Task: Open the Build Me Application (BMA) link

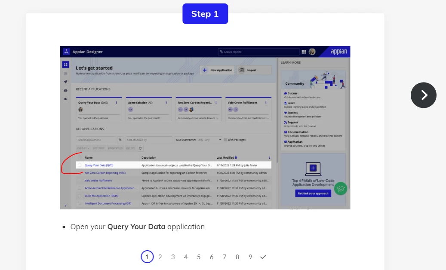Action: click(x=101, y=196)
